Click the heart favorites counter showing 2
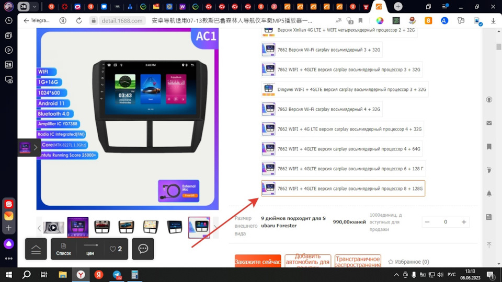This screenshot has height=282, width=502. 116,249
